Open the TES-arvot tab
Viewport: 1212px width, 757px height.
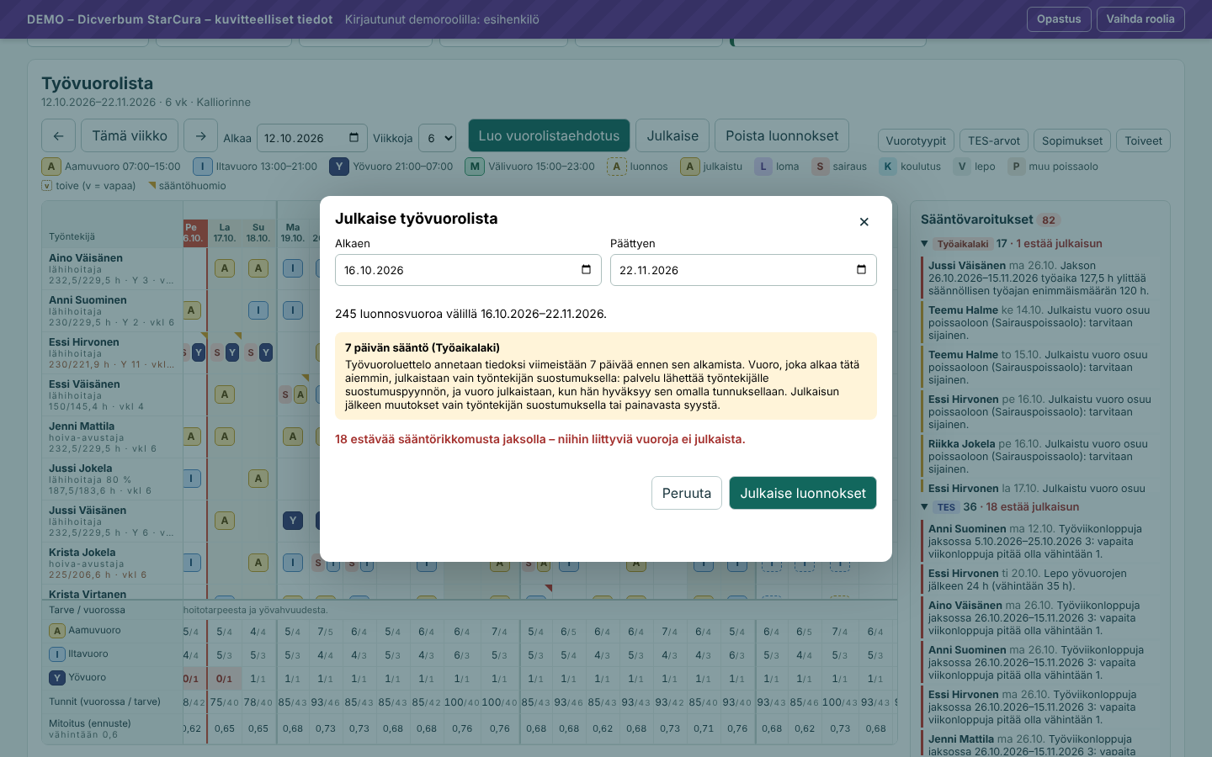click(994, 140)
